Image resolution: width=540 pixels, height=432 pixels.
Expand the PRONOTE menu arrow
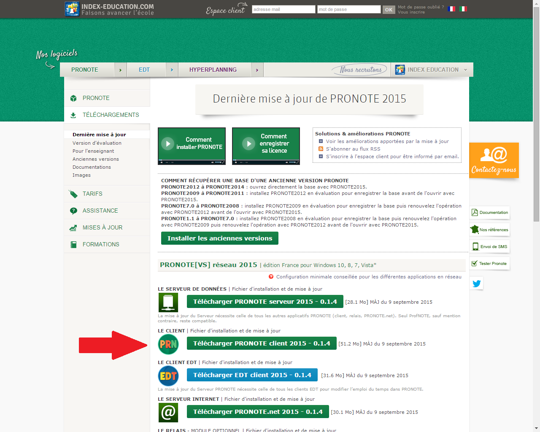coord(120,70)
